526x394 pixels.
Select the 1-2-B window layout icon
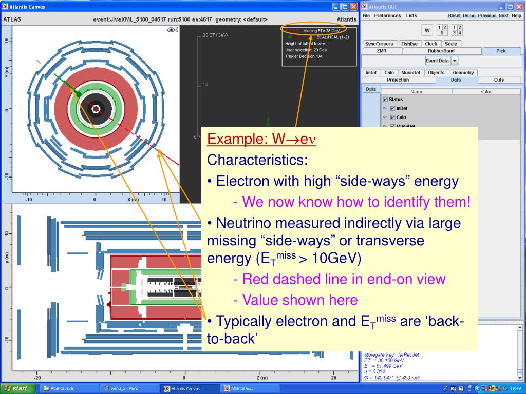pos(442,30)
